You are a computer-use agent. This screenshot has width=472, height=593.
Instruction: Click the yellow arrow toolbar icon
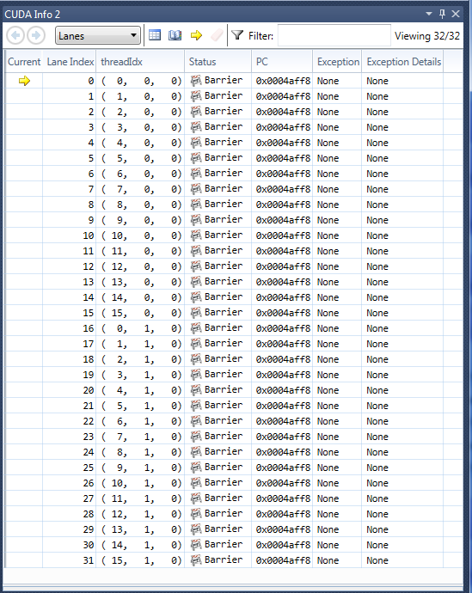tap(196, 35)
